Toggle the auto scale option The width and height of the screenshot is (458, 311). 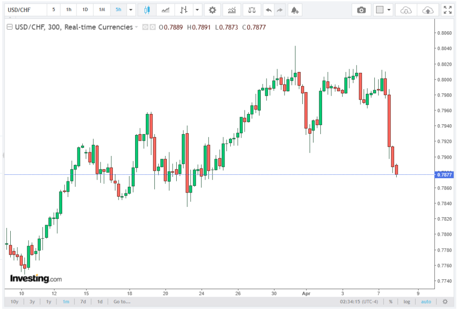(426, 302)
